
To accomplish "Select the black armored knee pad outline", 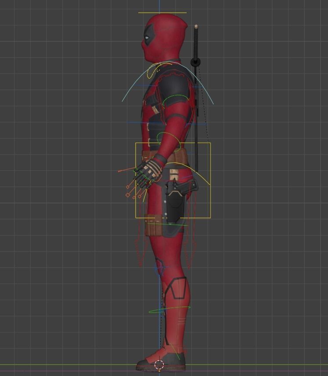I will (x=177, y=288).
